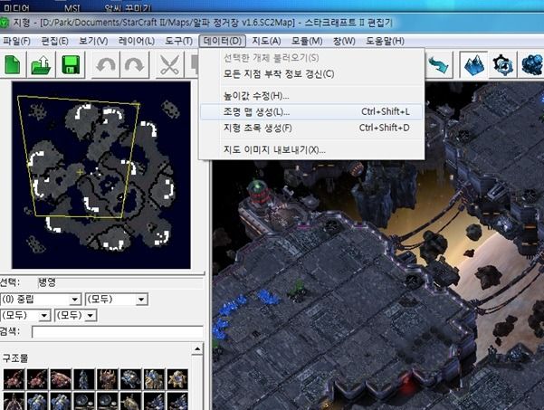The width and height of the screenshot is (544, 410).
Task: Click the minimap preview of the map
Action: 101,175
